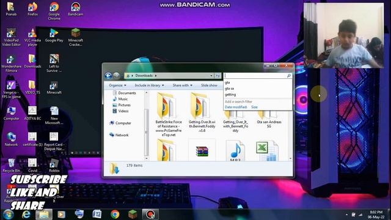
Task: Open certificate (1) desktop file
Action: pyautogui.click(x=32, y=139)
